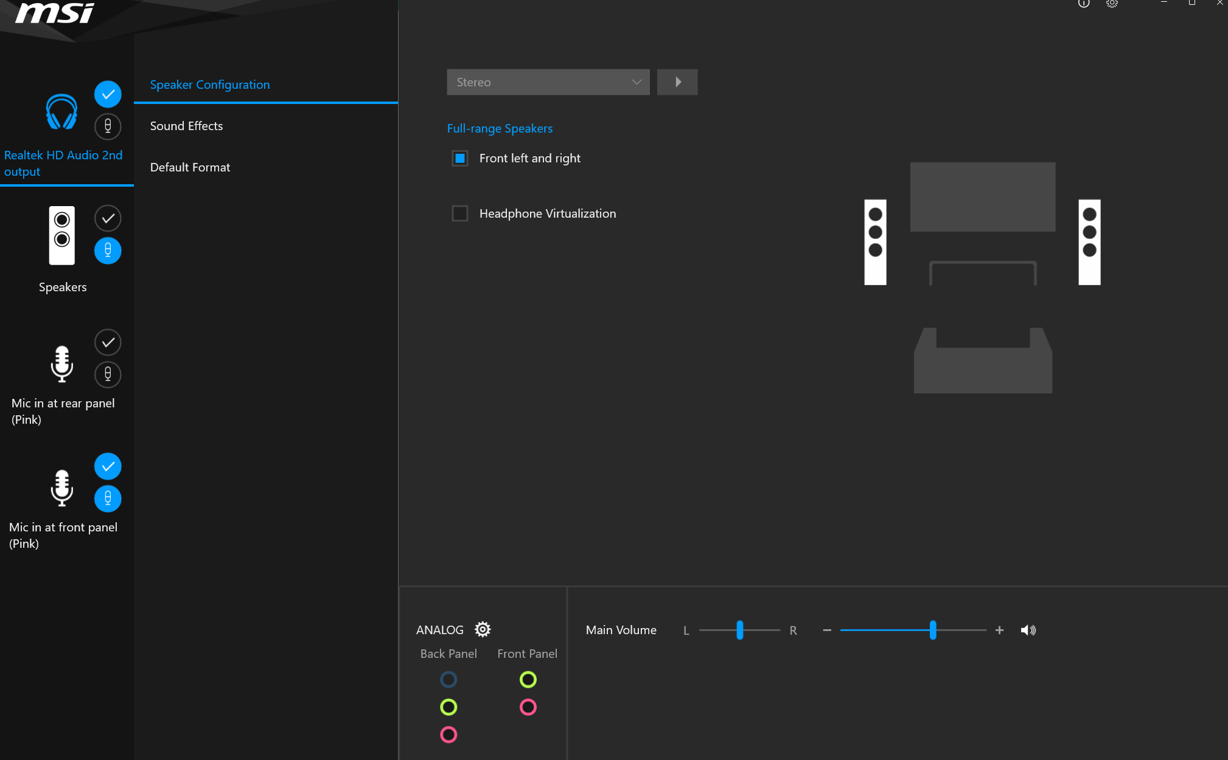Click the right speaker in the room diagram

[1089, 242]
